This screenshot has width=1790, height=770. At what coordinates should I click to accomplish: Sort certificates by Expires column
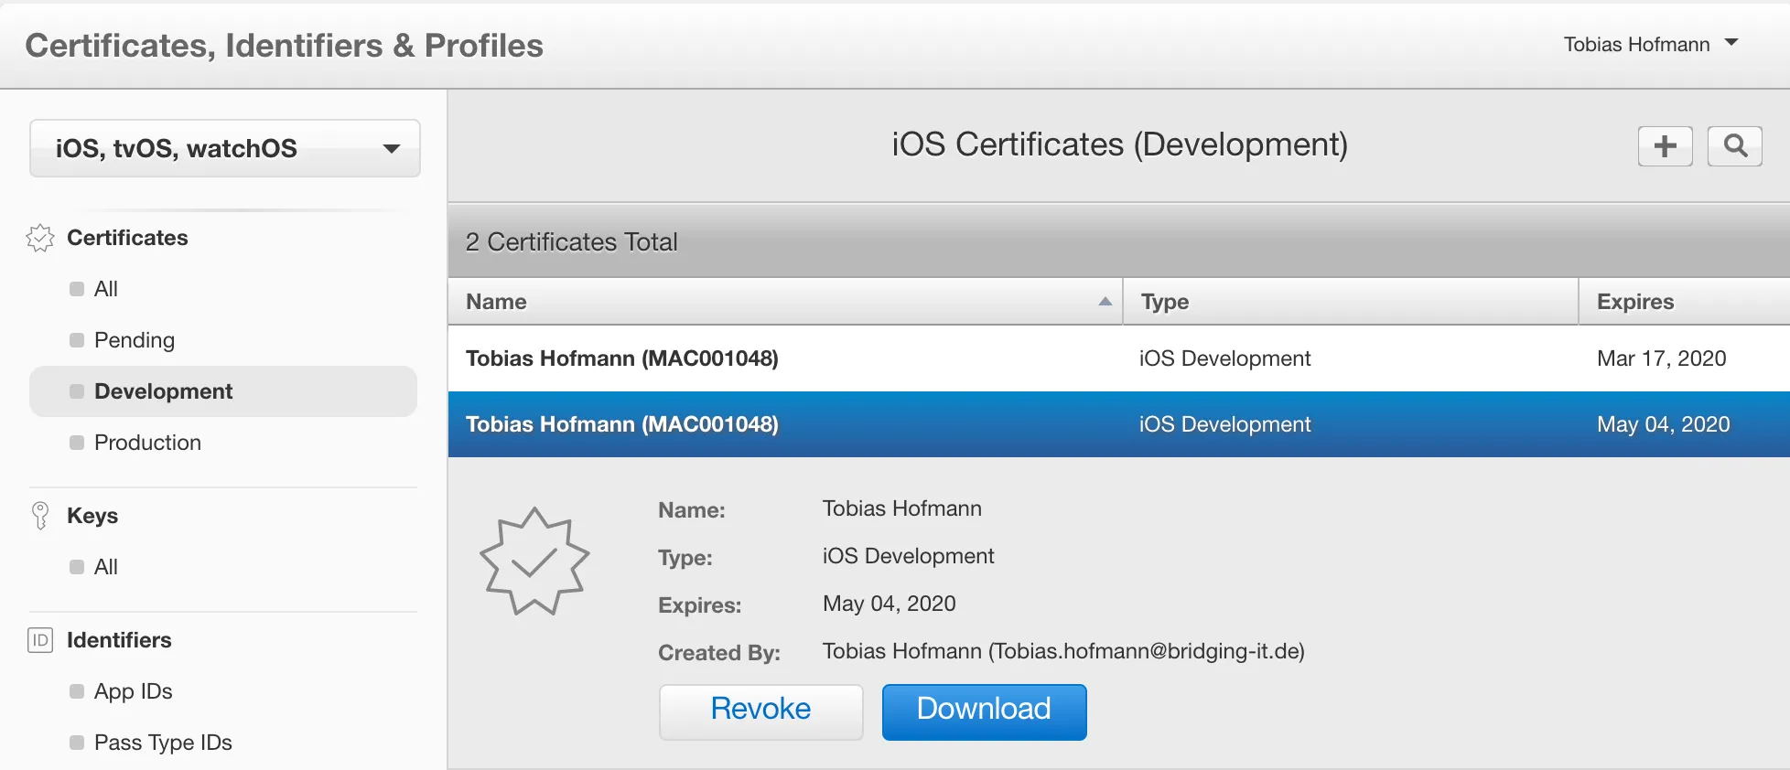click(x=1634, y=302)
